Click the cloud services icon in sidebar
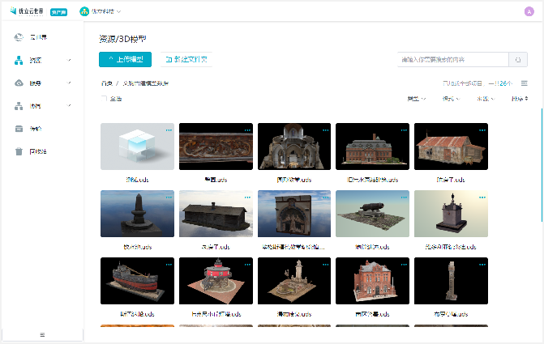This screenshot has width=544, height=344. (x=19, y=83)
